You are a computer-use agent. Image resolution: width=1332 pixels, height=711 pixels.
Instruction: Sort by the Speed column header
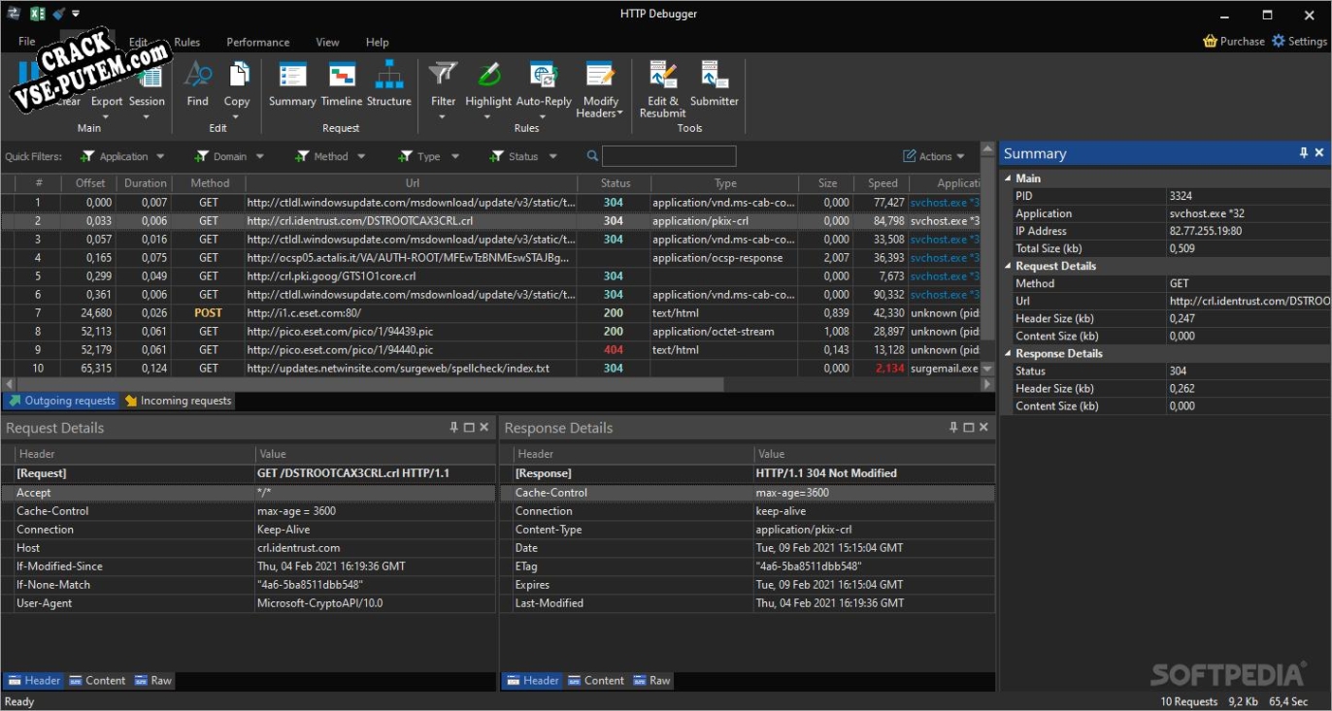tap(882, 183)
